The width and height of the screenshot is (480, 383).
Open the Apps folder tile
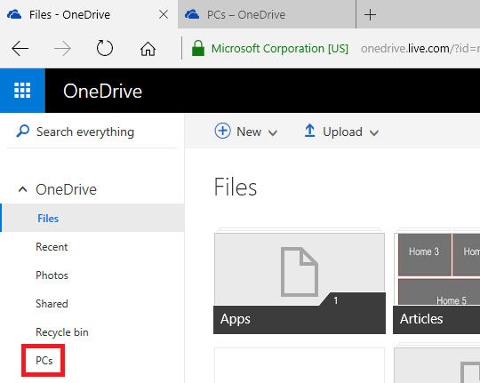click(300, 281)
